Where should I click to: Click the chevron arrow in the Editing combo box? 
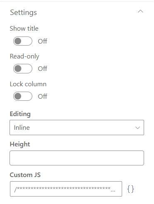[137, 128]
